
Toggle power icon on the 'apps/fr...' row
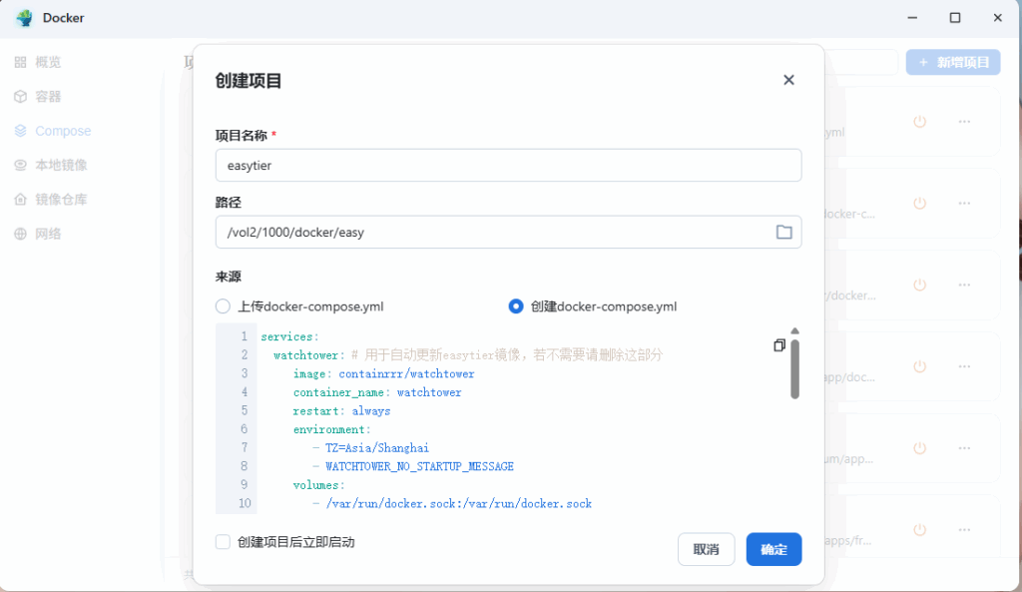[919, 529]
